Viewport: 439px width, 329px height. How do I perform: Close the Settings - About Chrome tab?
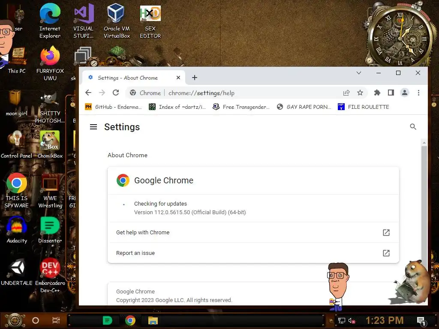(x=178, y=78)
